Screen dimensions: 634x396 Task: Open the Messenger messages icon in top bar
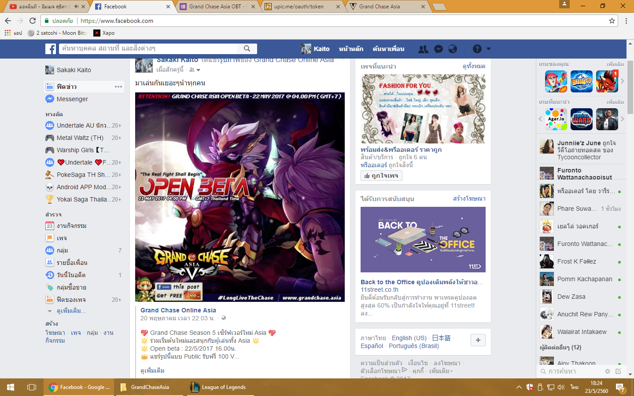tap(439, 49)
